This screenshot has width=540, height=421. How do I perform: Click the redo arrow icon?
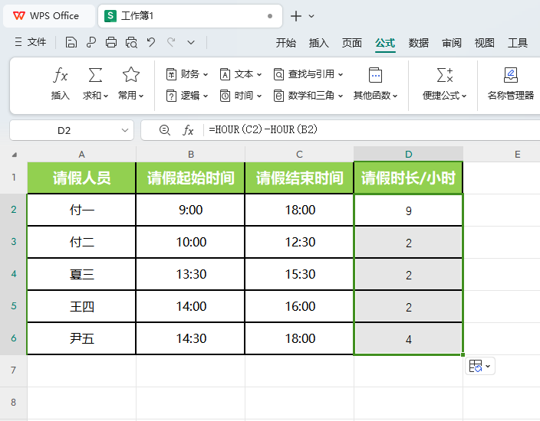(x=171, y=42)
